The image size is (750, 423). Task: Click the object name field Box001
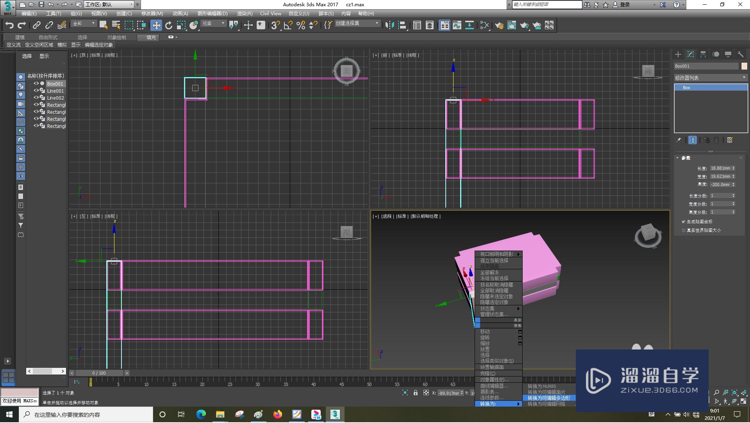click(x=706, y=66)
